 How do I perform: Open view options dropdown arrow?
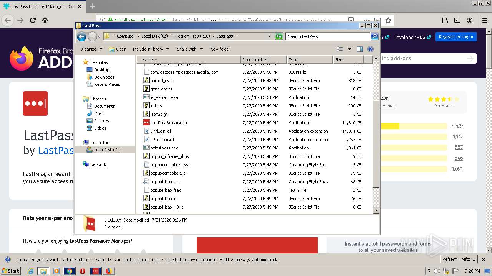pos(349,49)
